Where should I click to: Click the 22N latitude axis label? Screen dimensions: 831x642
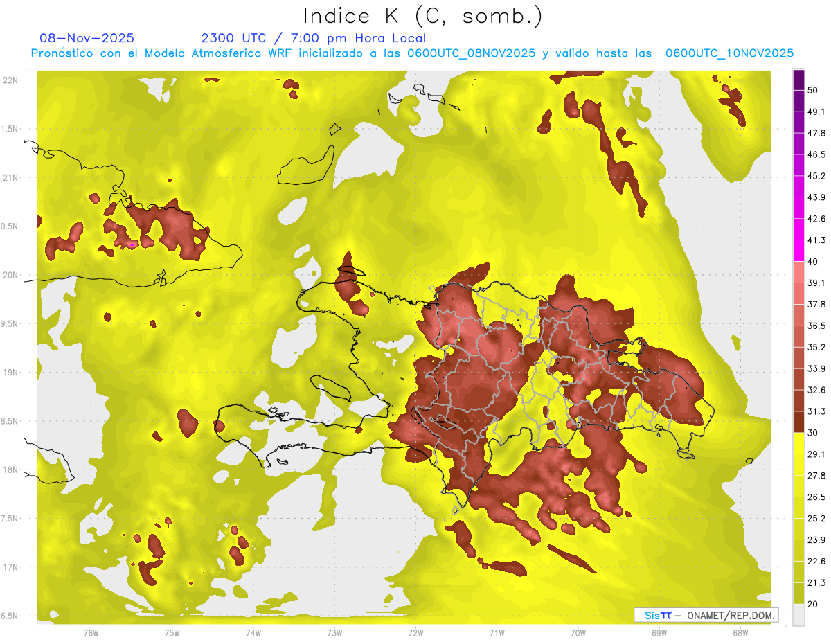[11, 80]
